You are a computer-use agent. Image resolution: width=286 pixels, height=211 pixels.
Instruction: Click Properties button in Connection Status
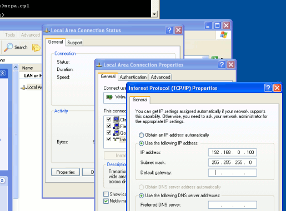(x=66, y=172)
